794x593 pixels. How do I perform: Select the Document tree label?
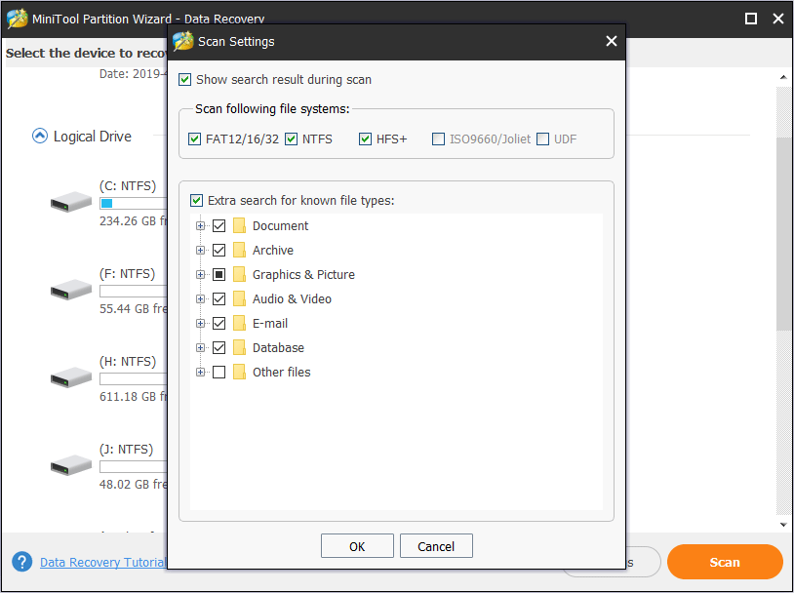pos(280,226)
